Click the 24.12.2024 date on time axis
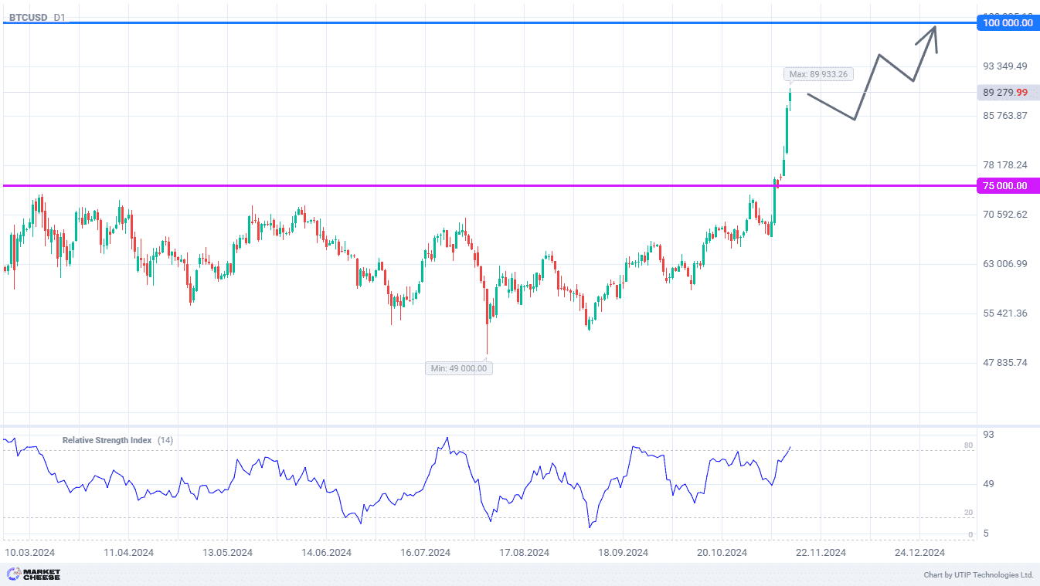This screenshot has height=586, width=1040. [x=919, y=553]
